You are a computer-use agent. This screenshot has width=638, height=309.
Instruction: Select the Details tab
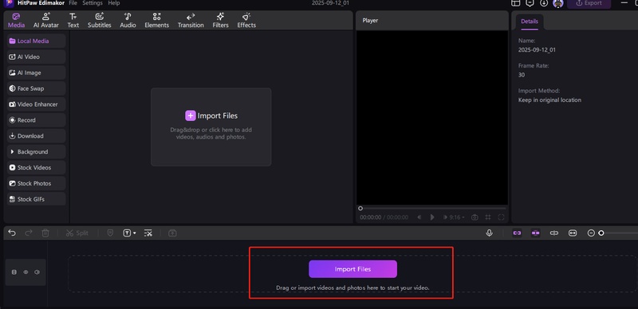pos(530,22)
